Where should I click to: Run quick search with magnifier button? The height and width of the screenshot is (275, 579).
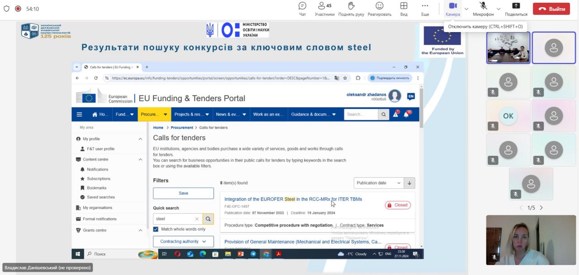tap(208, 219)
